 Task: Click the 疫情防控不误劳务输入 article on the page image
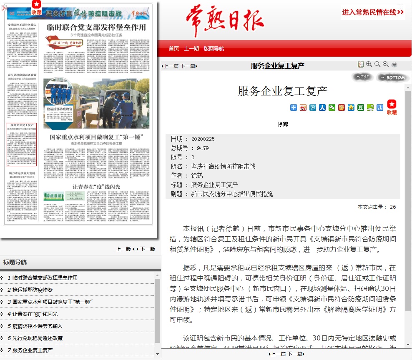[x=22, y=46]
